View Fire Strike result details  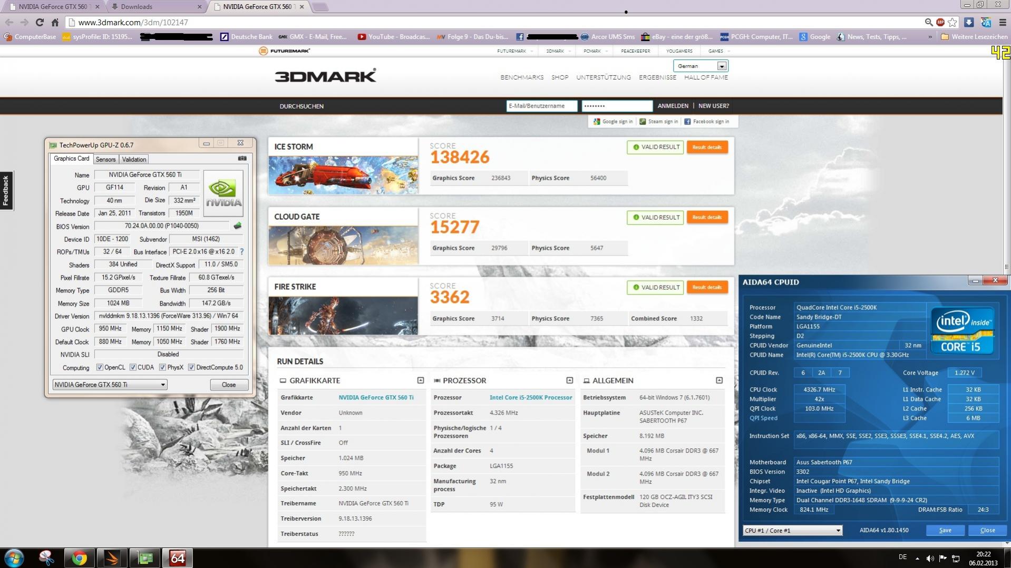(x=707, y=287)
